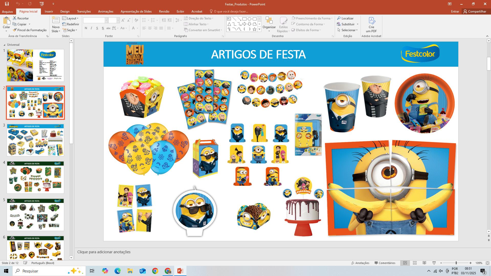Click the Crie um PDF icon
This screenshot has width=491, height=276.
(372, 21)
